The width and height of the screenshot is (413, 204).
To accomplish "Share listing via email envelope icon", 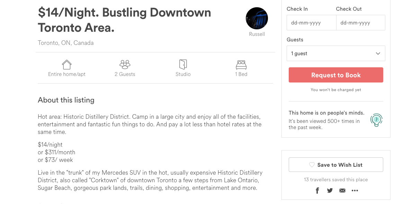I will [x=342, y=191].
